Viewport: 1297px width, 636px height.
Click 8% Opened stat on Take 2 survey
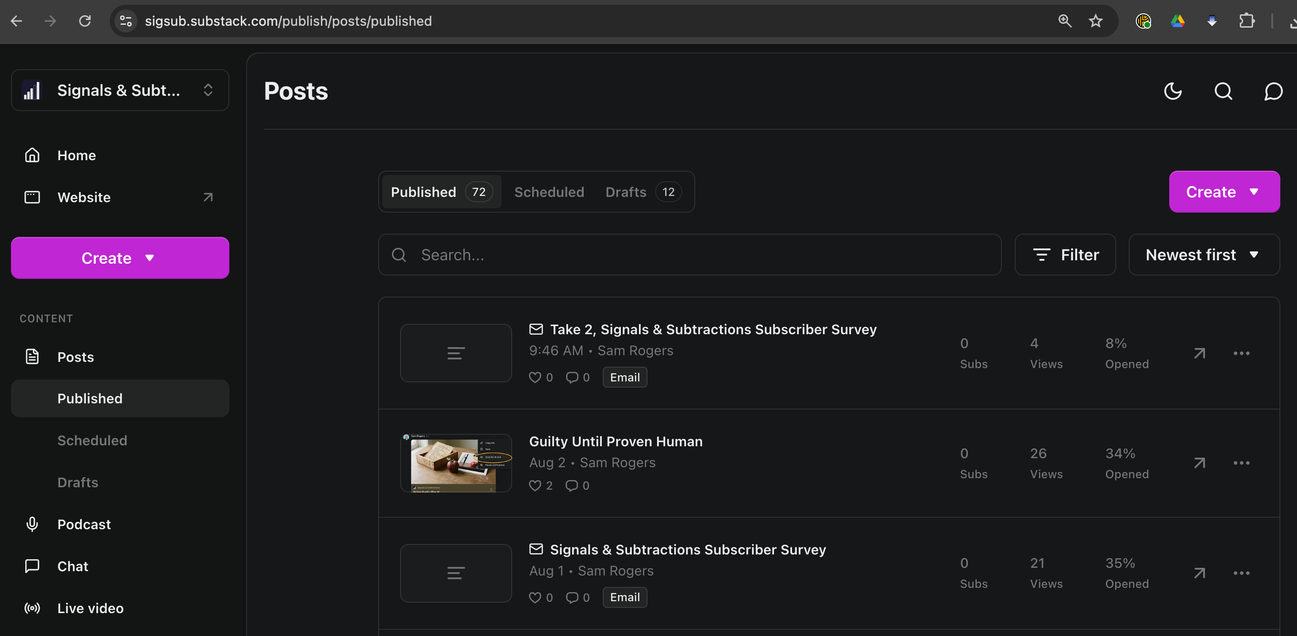pos(1127,353)
